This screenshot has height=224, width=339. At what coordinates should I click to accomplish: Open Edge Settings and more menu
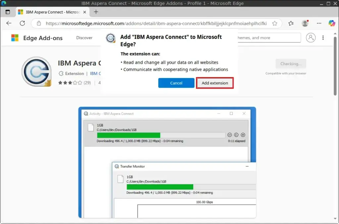click(x=319, y=23)
